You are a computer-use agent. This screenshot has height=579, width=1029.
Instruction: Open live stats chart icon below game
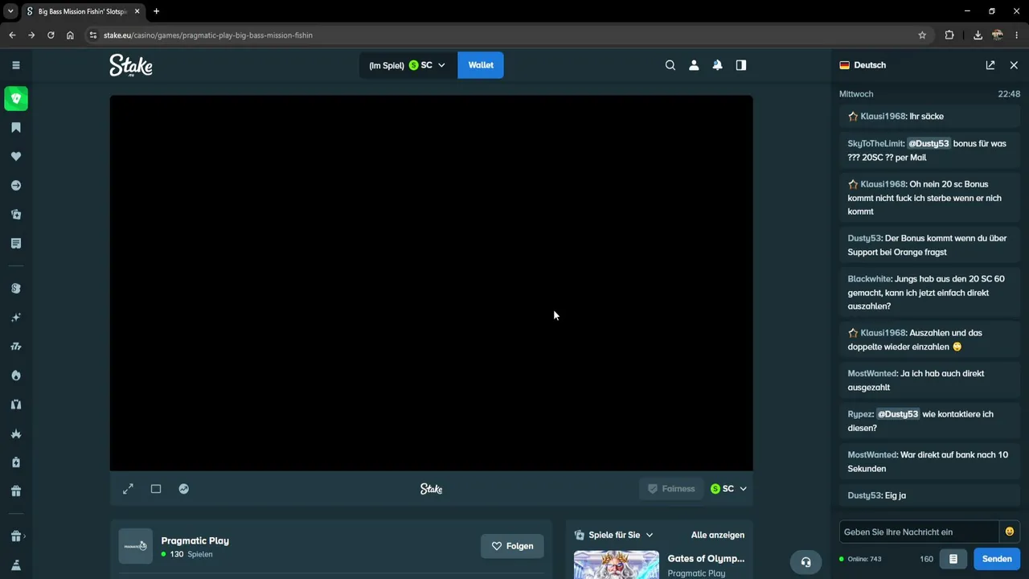184,489
